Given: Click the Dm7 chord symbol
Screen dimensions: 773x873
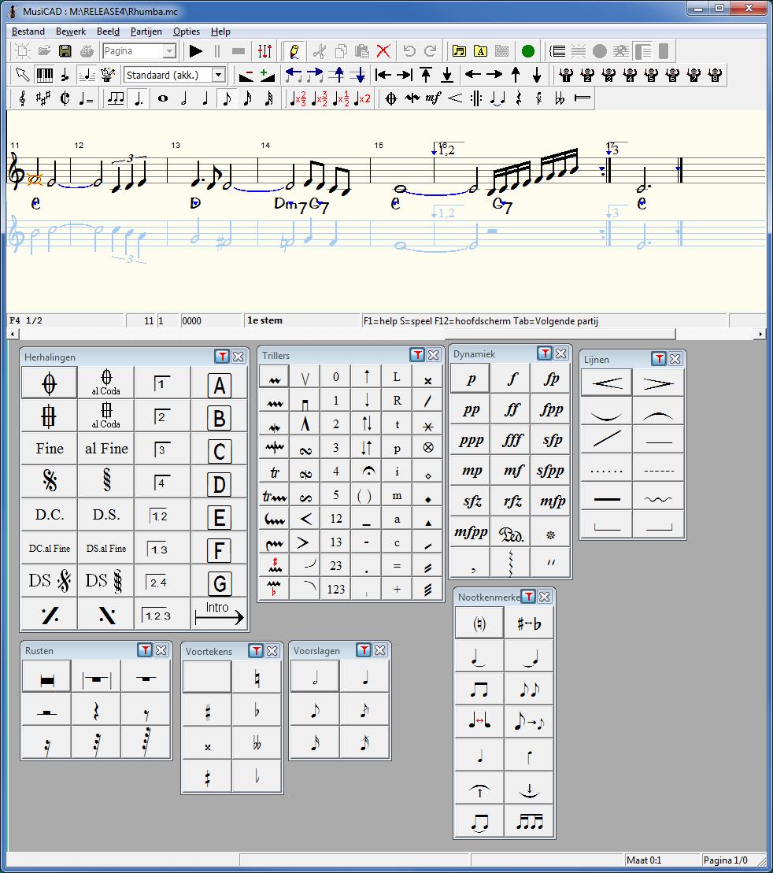Looking at the screenshot, I should (x=290, y=205).
